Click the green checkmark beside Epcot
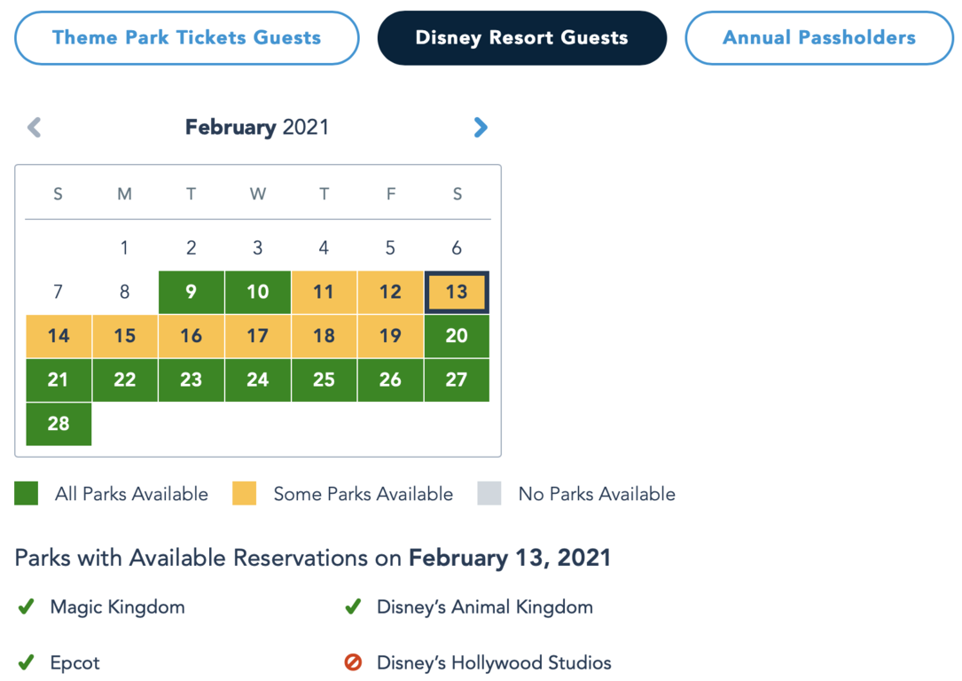Screen dimensions: 962x681 27,662
